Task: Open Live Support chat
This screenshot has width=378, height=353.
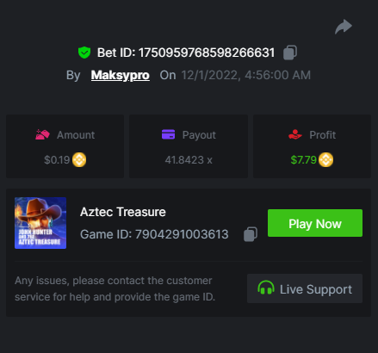Action: 305,288
